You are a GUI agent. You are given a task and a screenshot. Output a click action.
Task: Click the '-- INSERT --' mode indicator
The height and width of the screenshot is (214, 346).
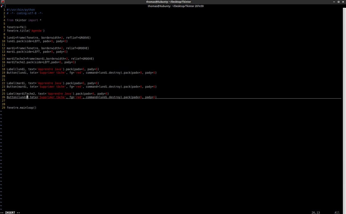[x=10, y=213]
